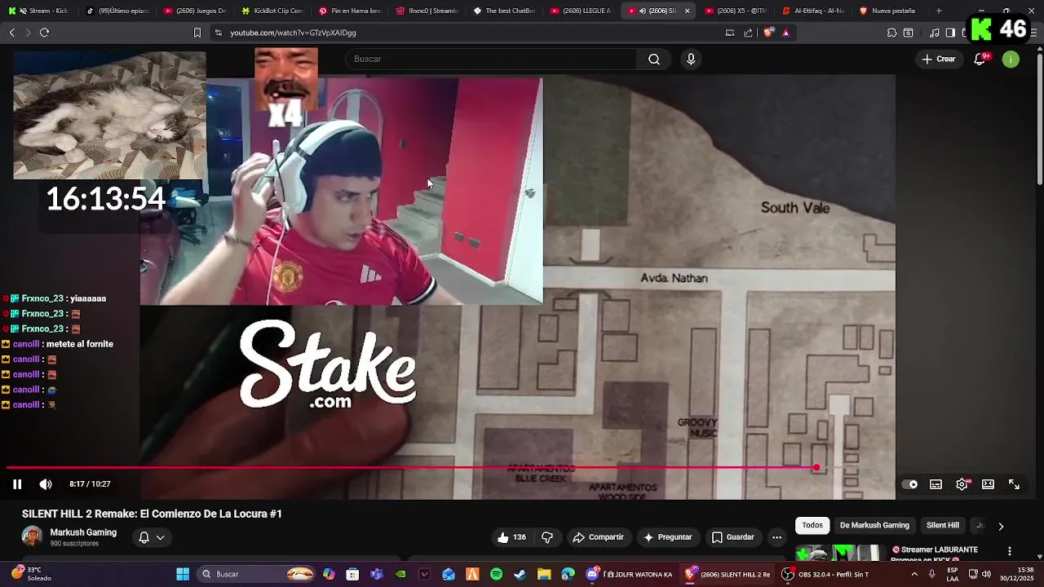Open YouTube account avatar menu

pyautogui.click(x=1011, y=59)
